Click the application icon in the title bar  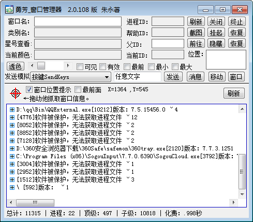9,9
